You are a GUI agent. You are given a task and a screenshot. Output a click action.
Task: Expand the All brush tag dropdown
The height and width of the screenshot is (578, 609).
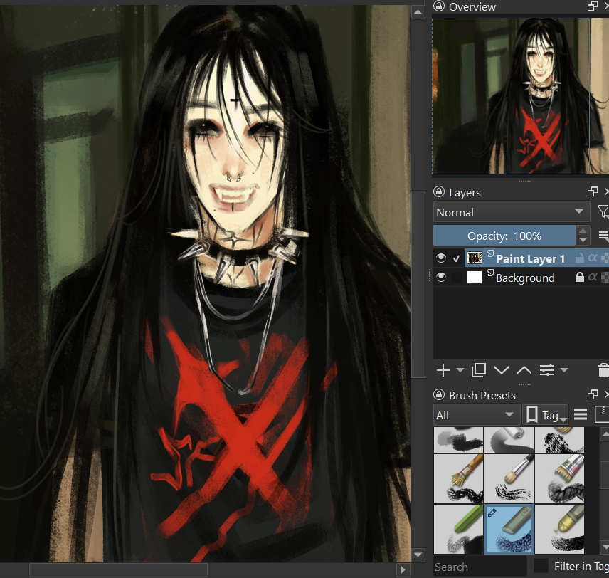pyautogui.click(x=475, y=415)
